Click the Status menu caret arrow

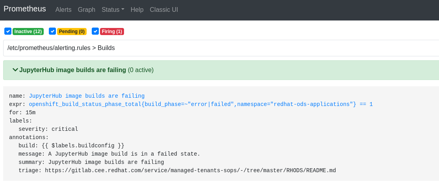[x=122, y=9]
